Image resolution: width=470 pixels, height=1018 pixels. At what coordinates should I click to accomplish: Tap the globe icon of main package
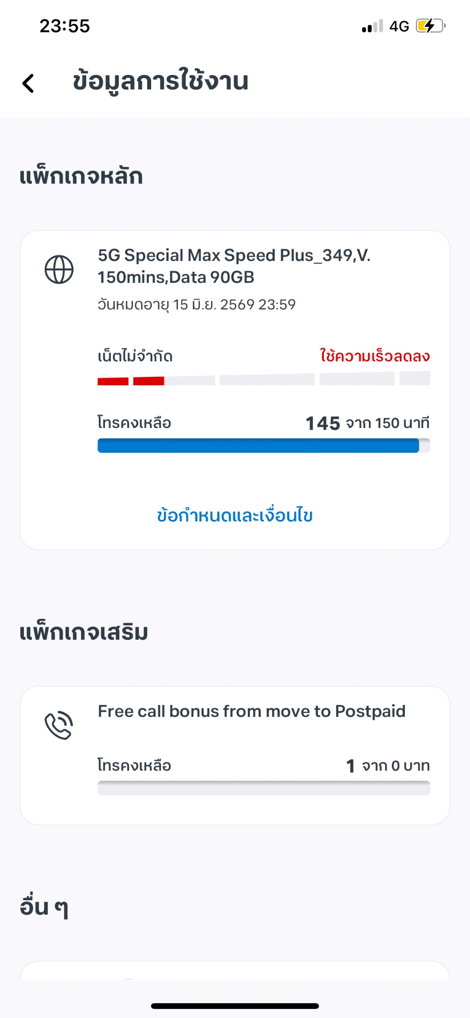click(59, 269)
